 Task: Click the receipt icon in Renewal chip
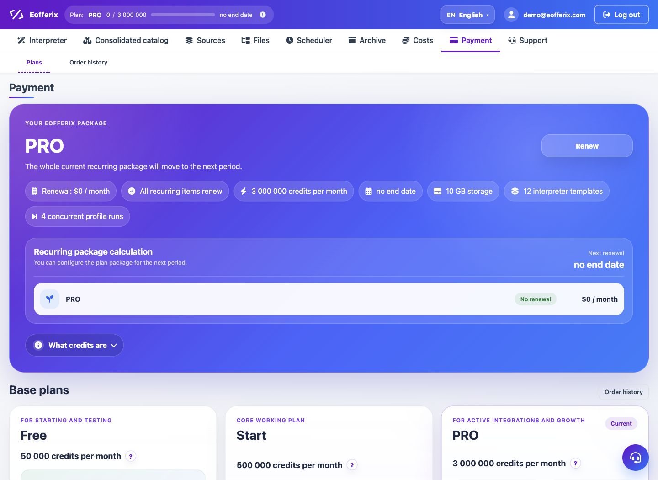35,192
